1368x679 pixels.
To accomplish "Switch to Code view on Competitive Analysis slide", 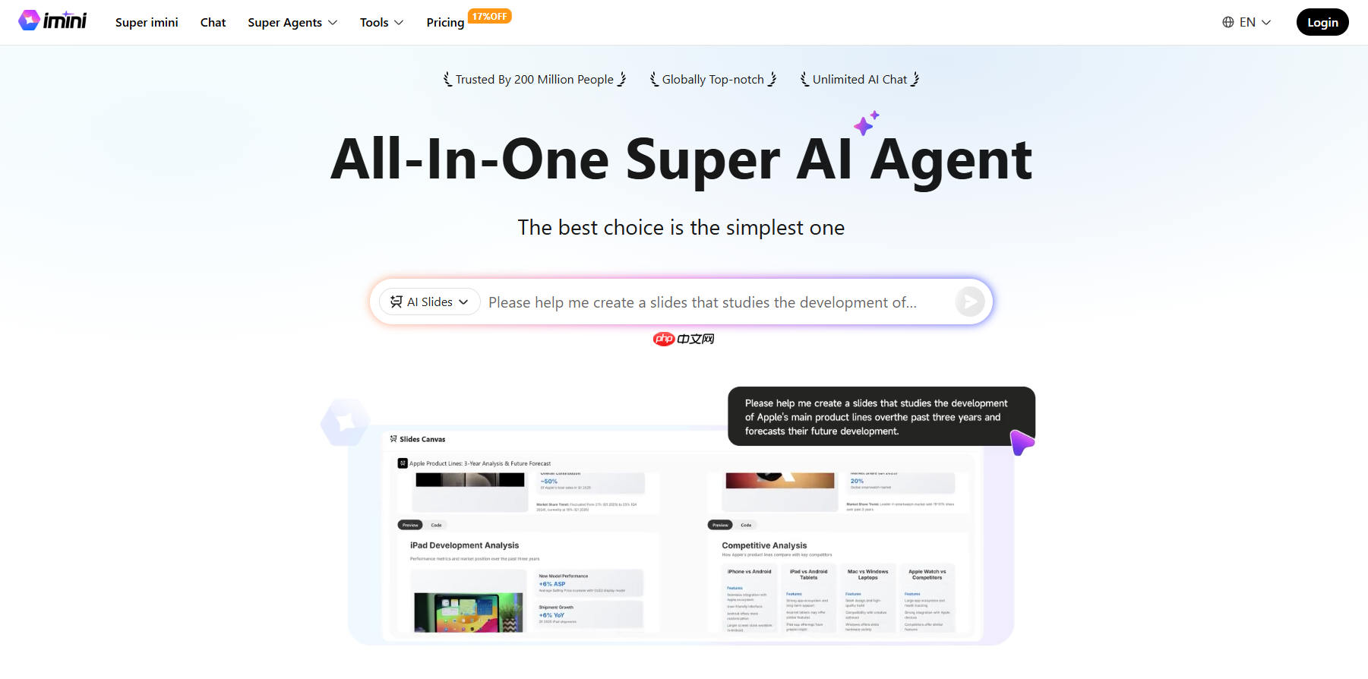I will pos(746,525).
